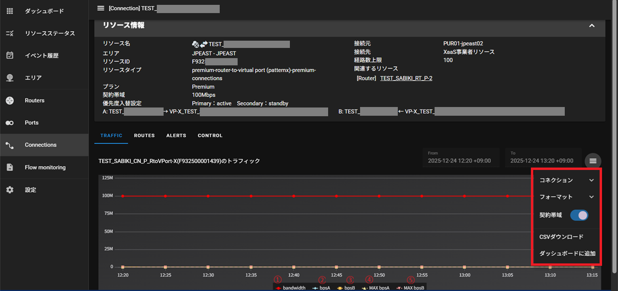Screen dimensions: 618x291
Task: Click the Flow monitoring sidebar label
Action: tap(45, 168)
